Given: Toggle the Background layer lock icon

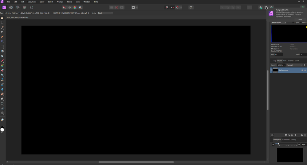Looking at the screenshot, I should pos(302,70).
